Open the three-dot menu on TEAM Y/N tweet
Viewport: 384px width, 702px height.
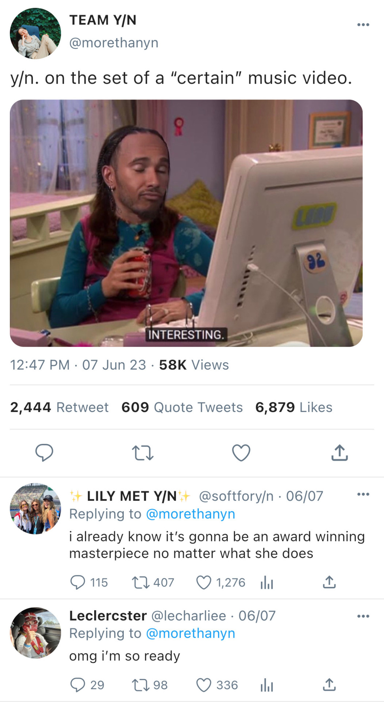point(363,24)
